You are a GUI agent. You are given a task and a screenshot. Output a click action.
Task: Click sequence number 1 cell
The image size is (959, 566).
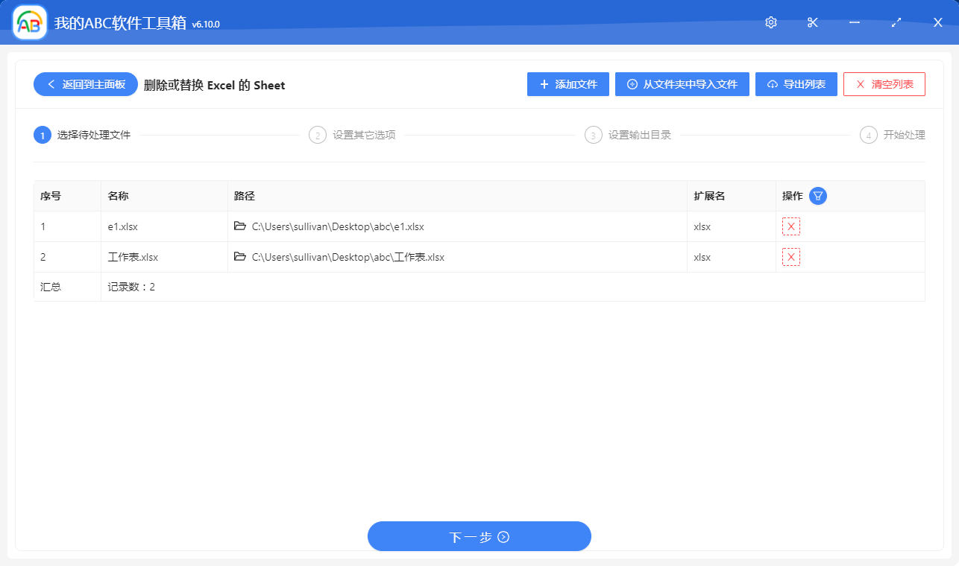[68, 226]
